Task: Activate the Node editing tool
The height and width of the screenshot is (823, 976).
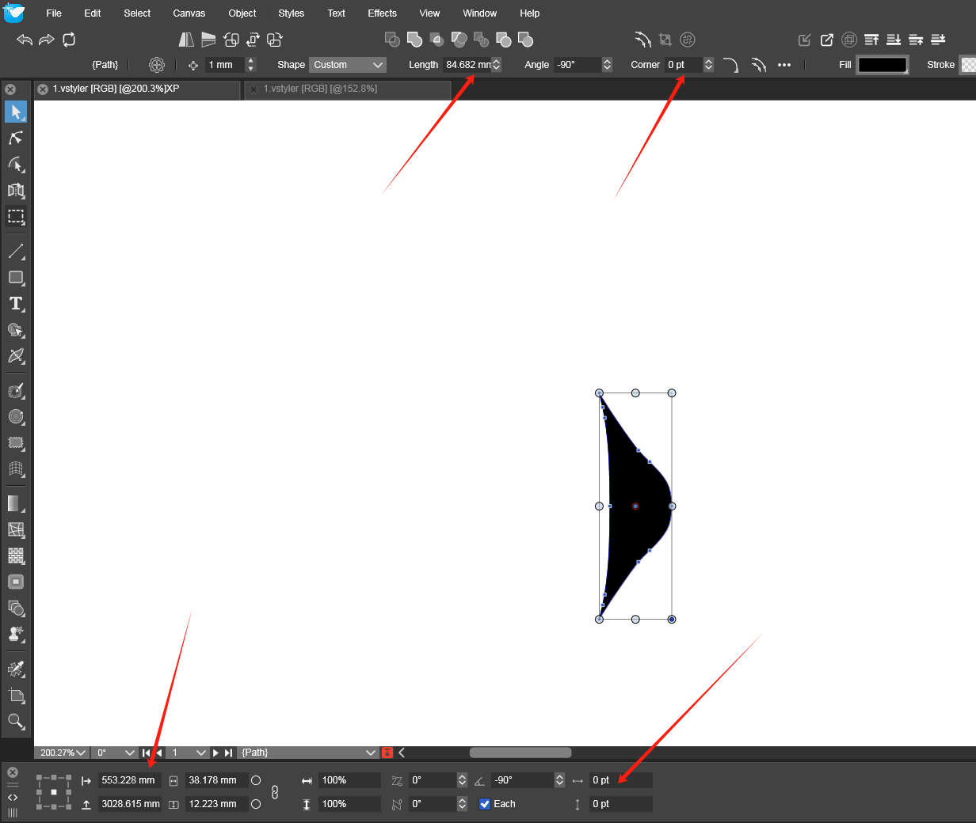Action: coord(16,138)
